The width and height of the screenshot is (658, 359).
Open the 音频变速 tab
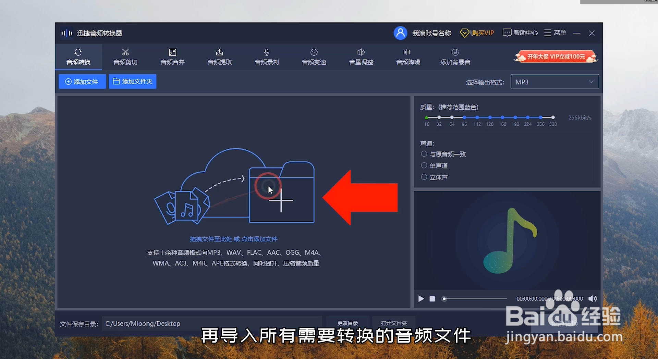[x=314, y=57]
